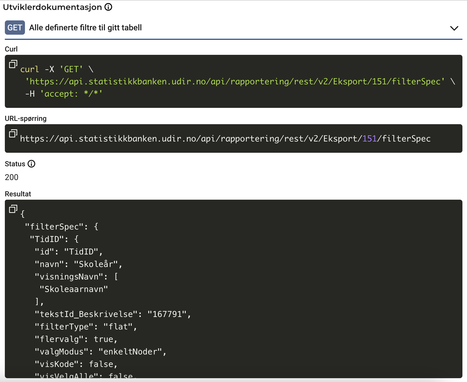Collapse the endpoint section with the chevron

(x=454, y=28)
